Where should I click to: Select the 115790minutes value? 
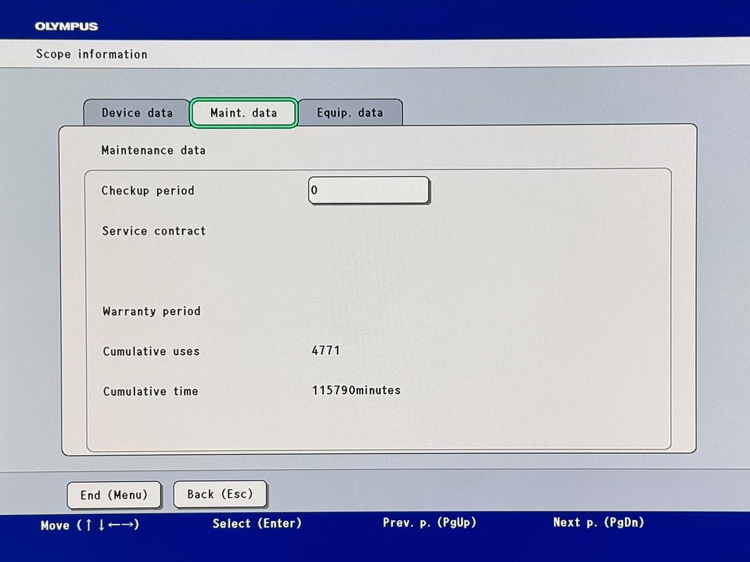coord(356,390)
